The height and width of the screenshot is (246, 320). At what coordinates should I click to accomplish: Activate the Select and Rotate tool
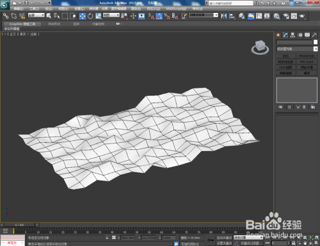pos(90,16)
